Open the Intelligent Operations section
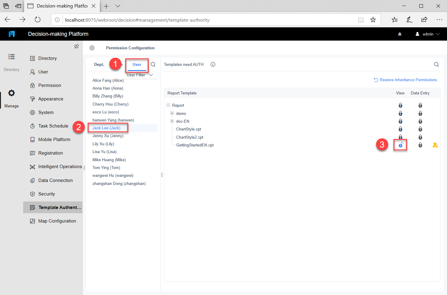Screen dimensions: 447x295 point(60,166)
